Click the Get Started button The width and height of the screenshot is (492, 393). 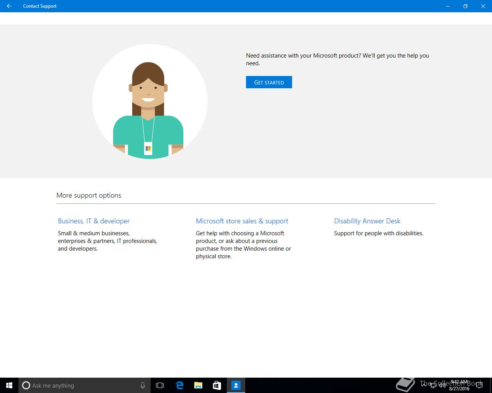tap(269, 82)
